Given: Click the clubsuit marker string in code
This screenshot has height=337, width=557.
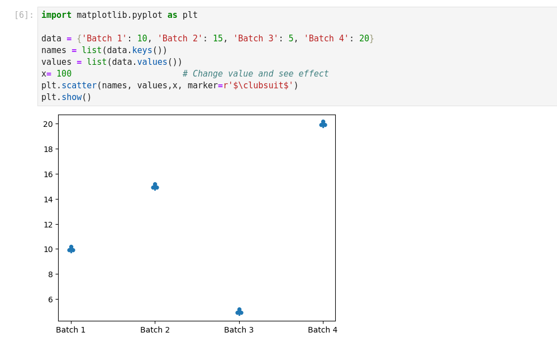Looking at the screenshot, I should pos(260,86).
